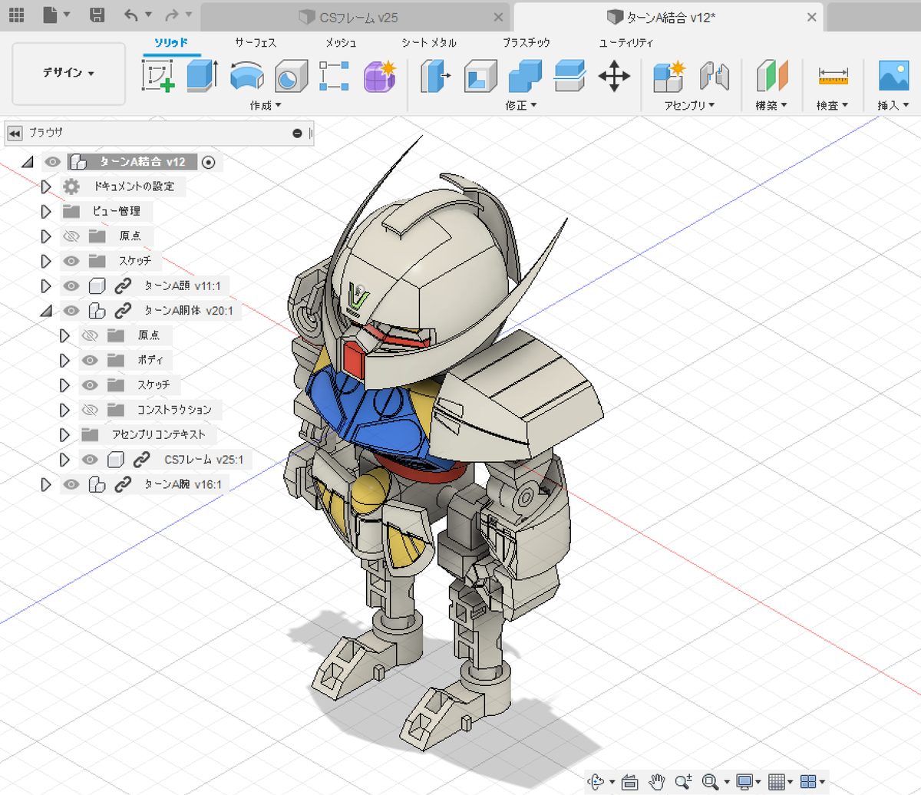Image resolution: width=921 pixels, height=795 pixels.
Task: Hide the top-level スケッチ folder
Action: point(71,261)
